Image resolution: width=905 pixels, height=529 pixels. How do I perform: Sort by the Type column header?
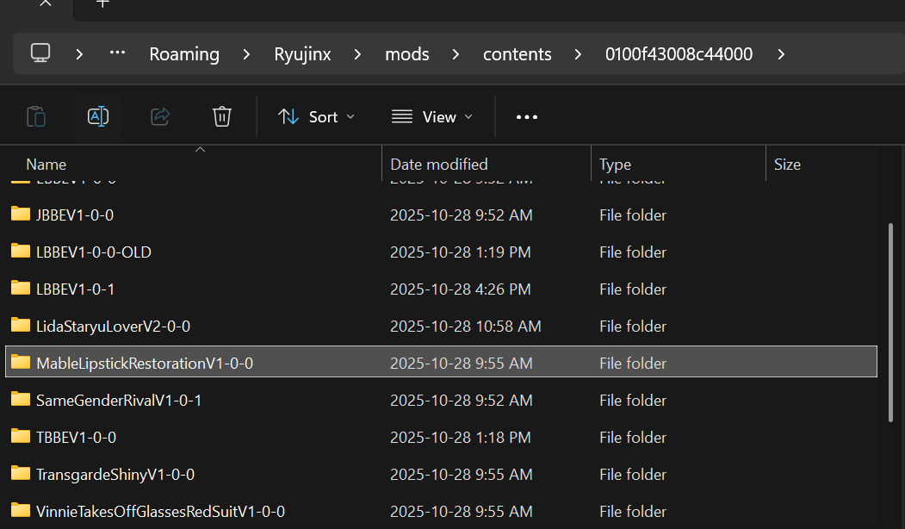(x=615, y=165)
